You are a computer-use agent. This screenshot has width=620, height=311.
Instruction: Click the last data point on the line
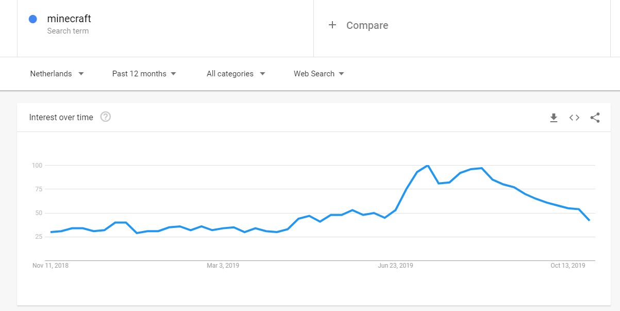click(589, 220)
